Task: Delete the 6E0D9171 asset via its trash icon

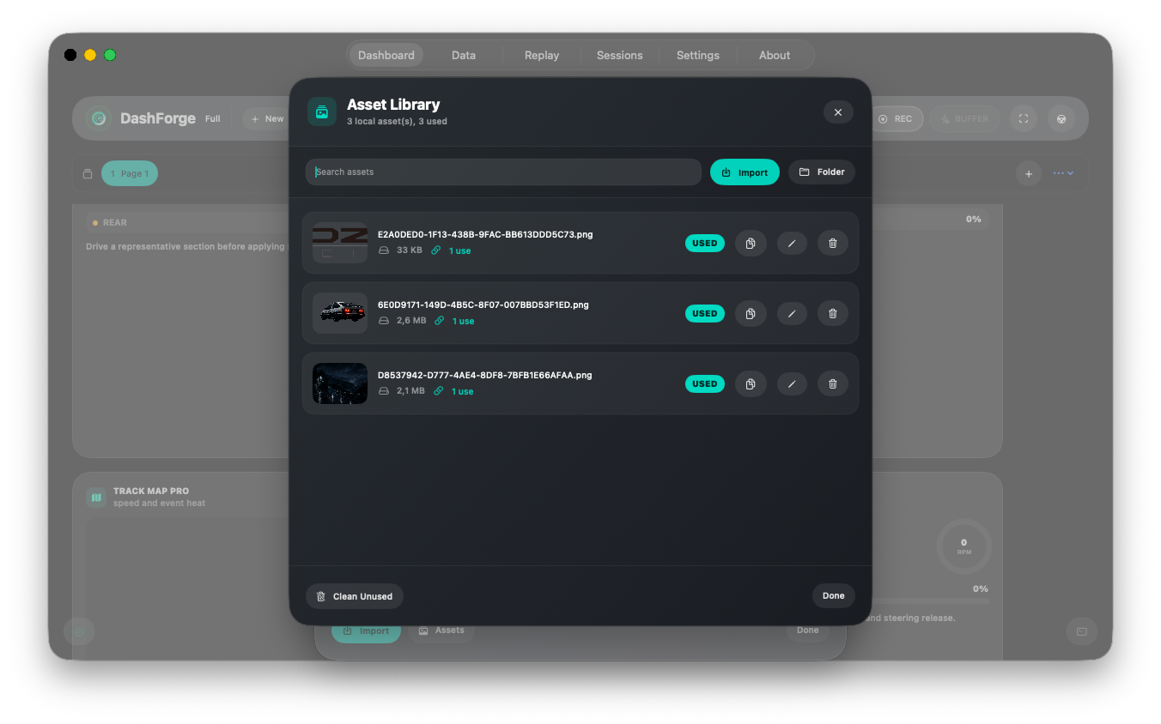Action: pos(833,314)
